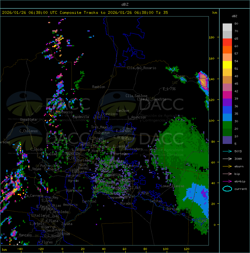Viewport: 250px width, 253px height.
Task: Click the Lomas_Blancas map label
Action: (172, 186)
